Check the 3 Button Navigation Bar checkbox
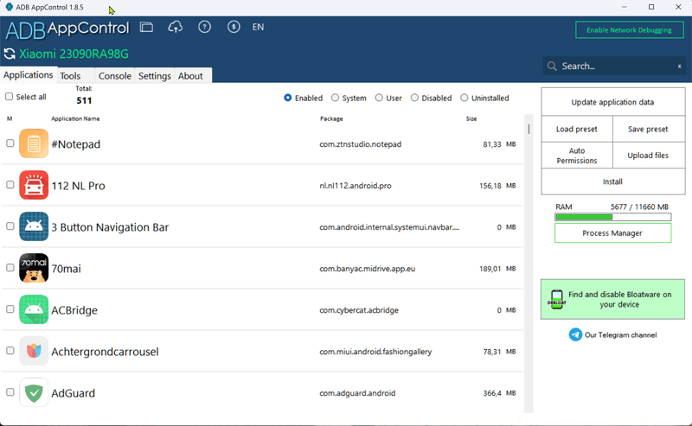692x426 pixels. 10,226
